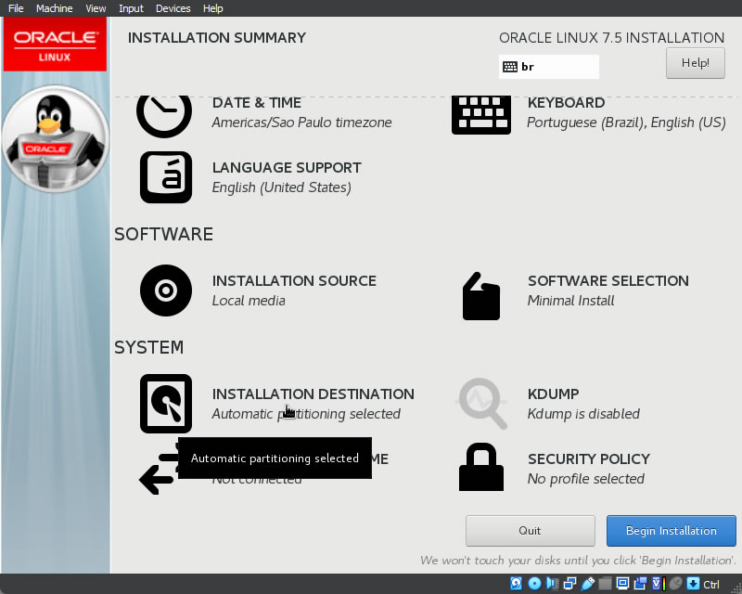Click the audio speaker status bar icon
This screenshot has width=742, height=594.
click(552, 583)
